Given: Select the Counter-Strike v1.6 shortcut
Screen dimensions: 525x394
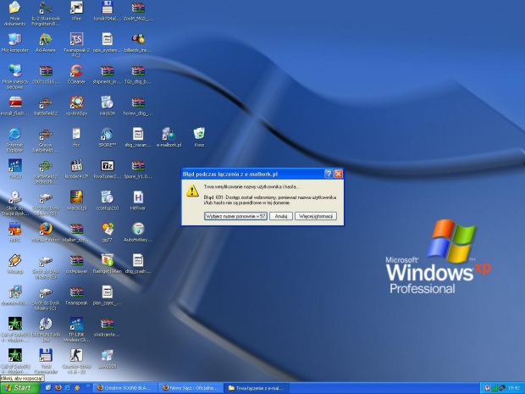Looking at the screenshot, I should (x=76, y=360).
